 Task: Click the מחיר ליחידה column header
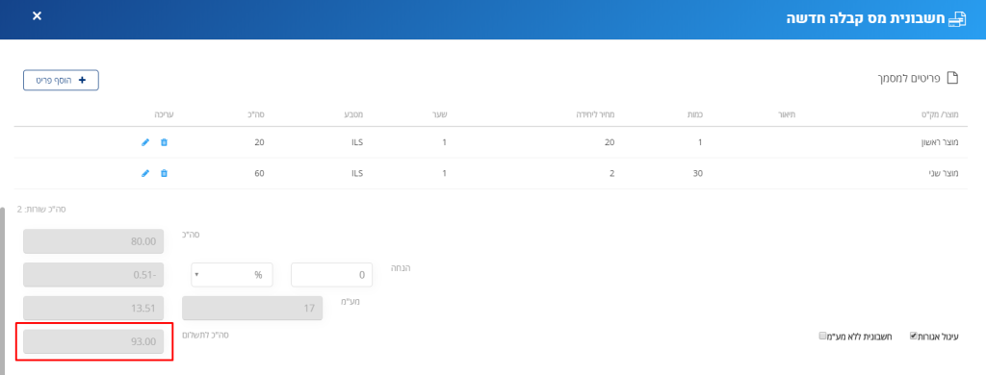[x=595, y=115]
